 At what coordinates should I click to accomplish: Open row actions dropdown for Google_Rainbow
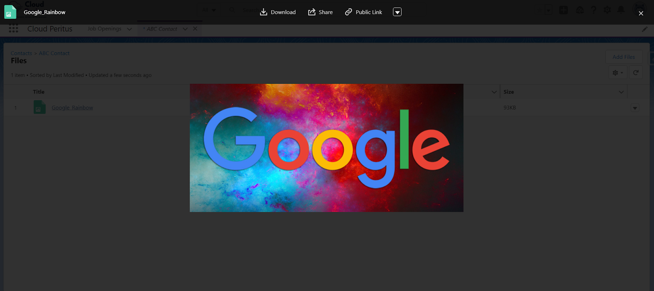pyautogui.click(x=635, y=108)
